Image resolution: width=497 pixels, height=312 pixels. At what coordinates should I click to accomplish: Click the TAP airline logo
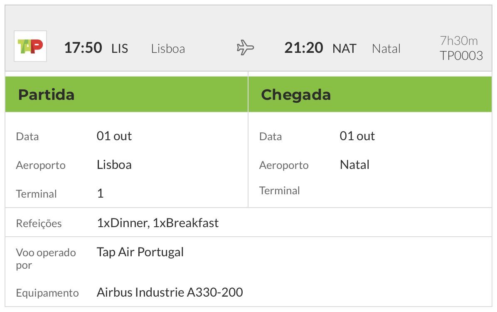click(x=30, y=46)
